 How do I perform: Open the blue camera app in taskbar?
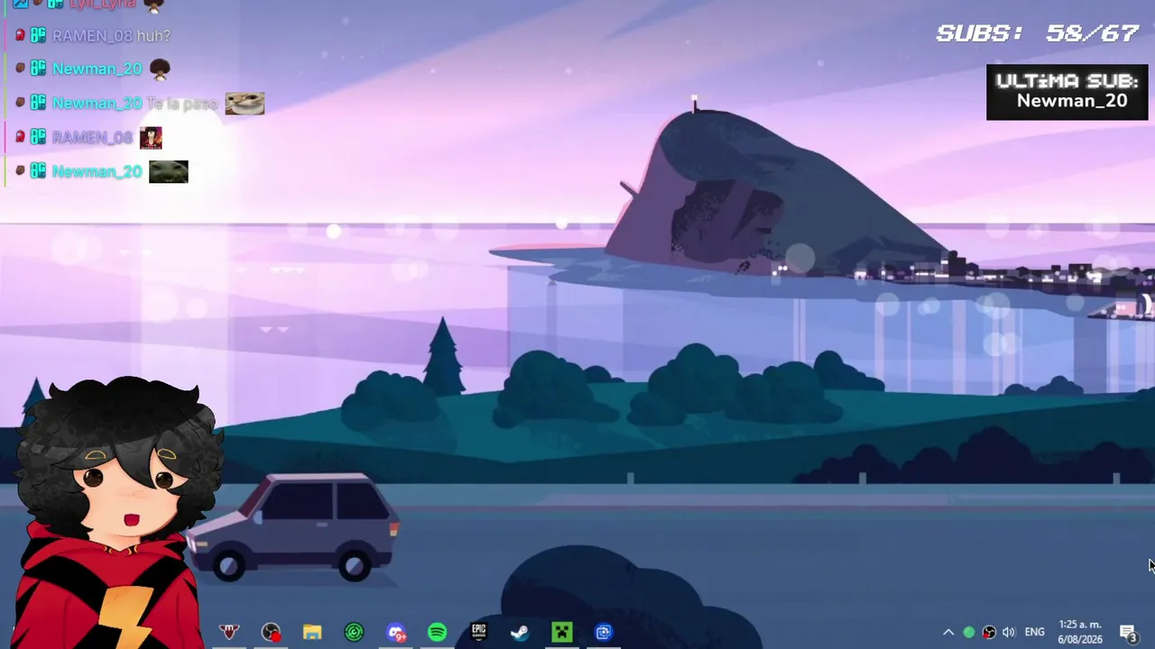pos(604,632)
